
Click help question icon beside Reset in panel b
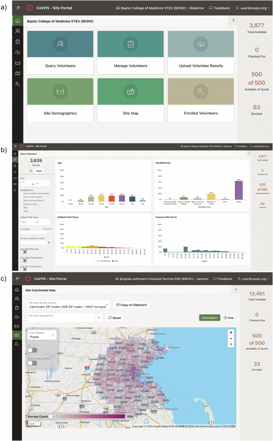[x=31, y=171]
